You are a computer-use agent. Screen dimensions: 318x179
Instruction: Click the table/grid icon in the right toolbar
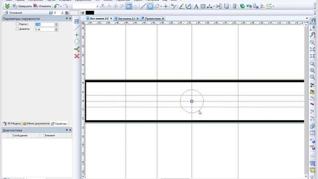coord(313,133)
